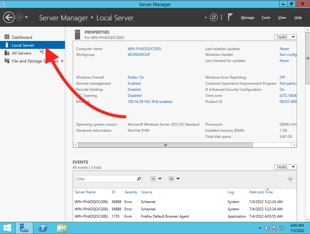This screenshot has height=234, width=310.
Task: Click Windows Error Reporting Off link
Action: pos(282,77)
